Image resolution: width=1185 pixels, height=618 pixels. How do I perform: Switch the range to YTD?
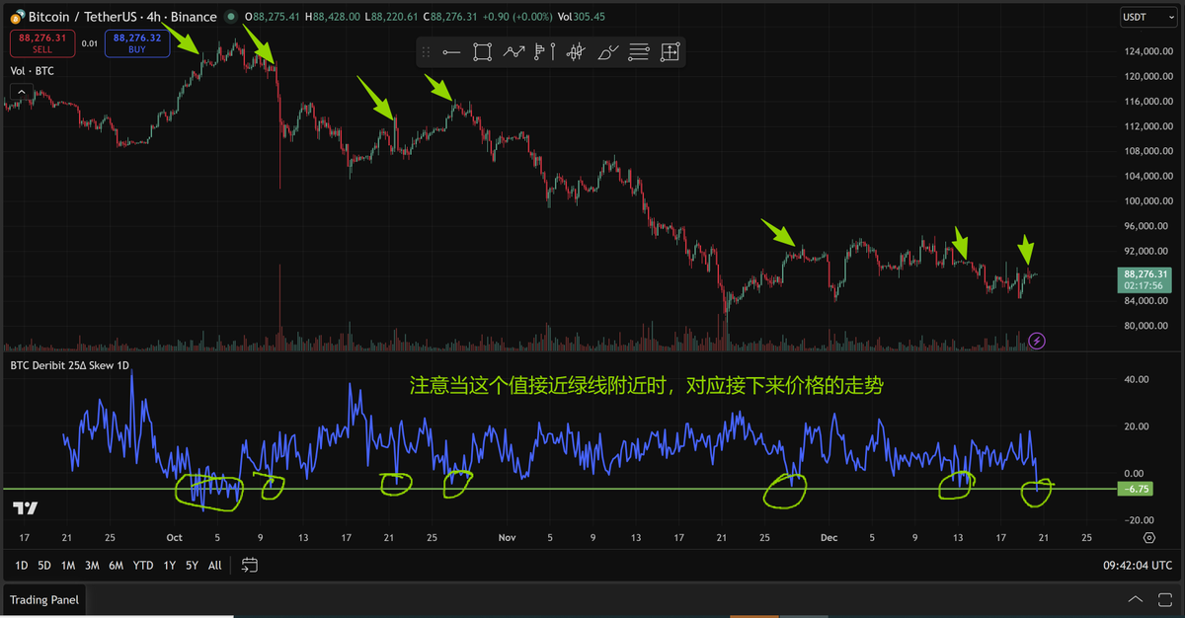coord(143,566)
